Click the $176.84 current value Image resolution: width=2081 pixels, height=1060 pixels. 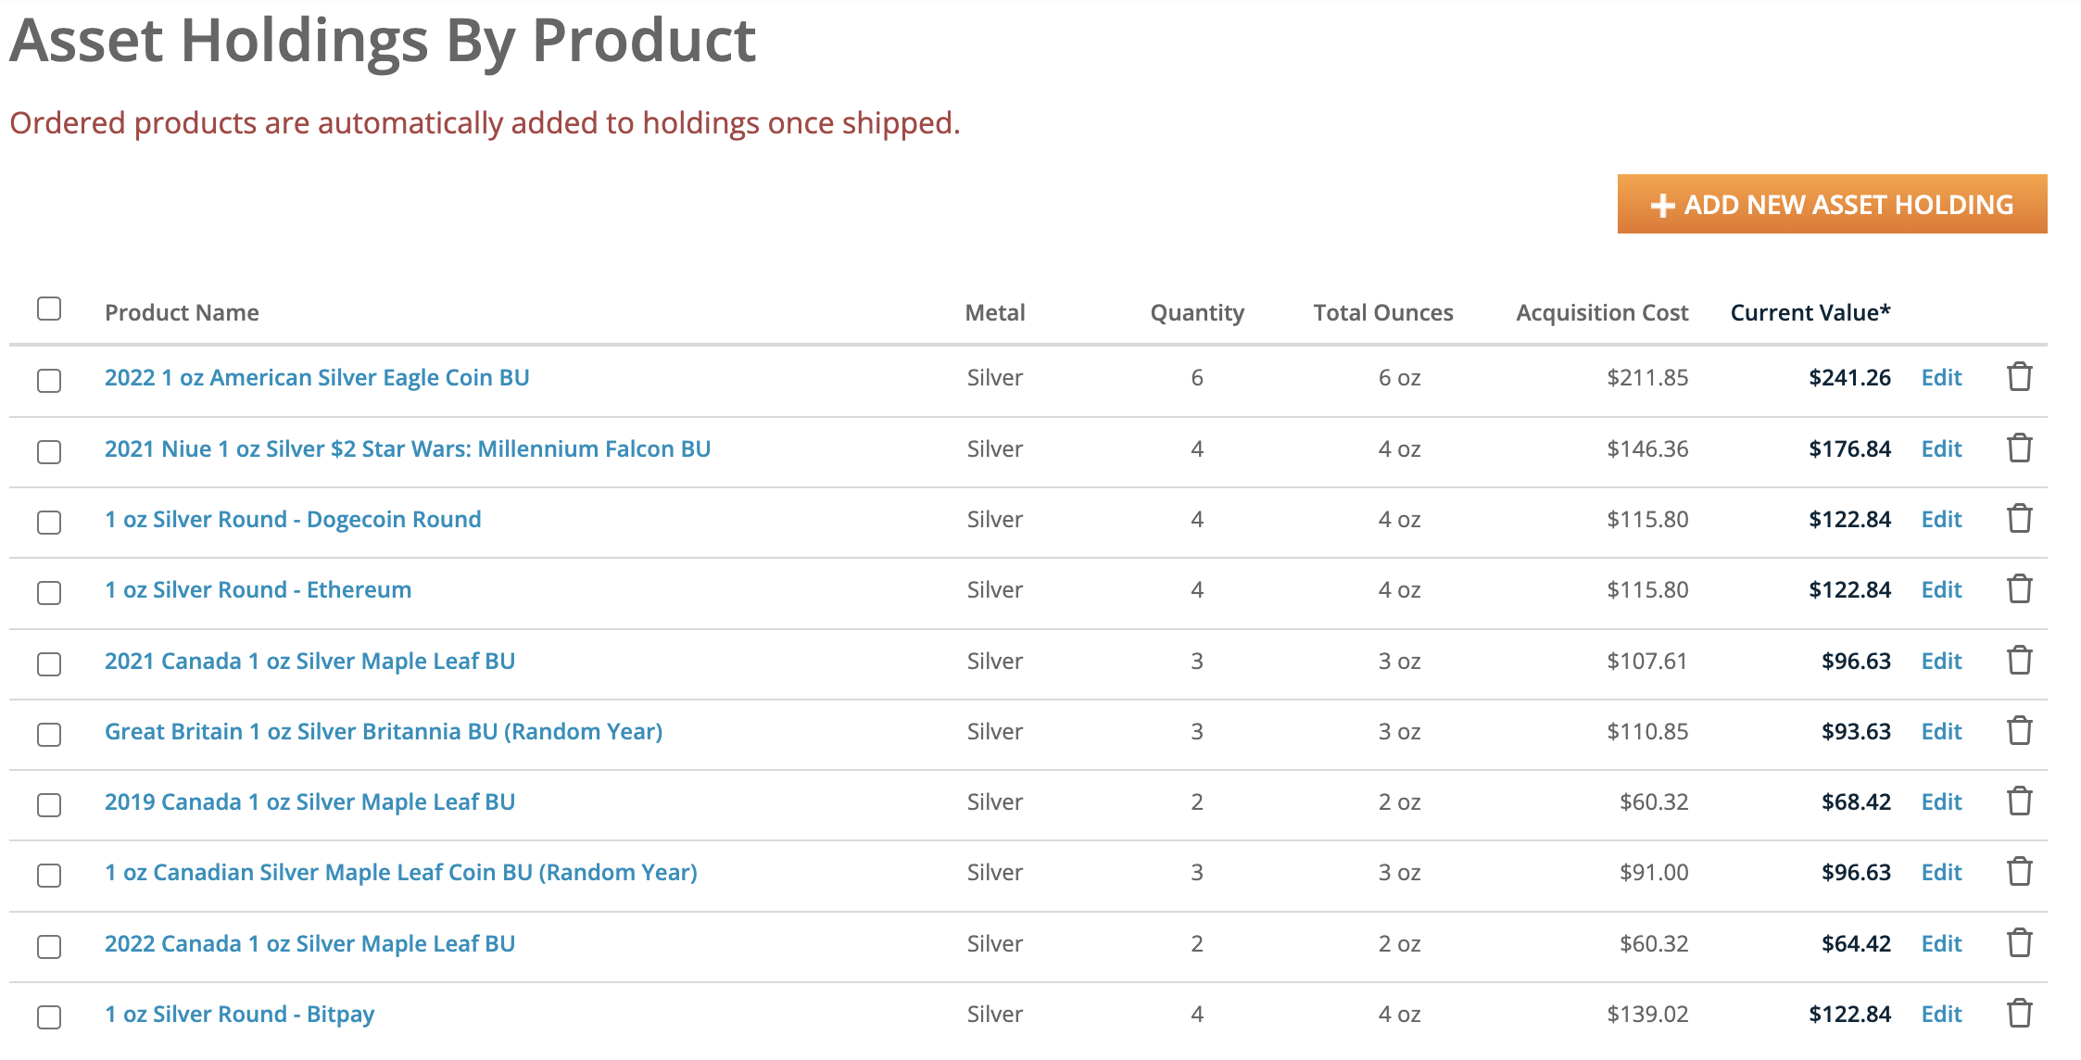point(1849,448)
